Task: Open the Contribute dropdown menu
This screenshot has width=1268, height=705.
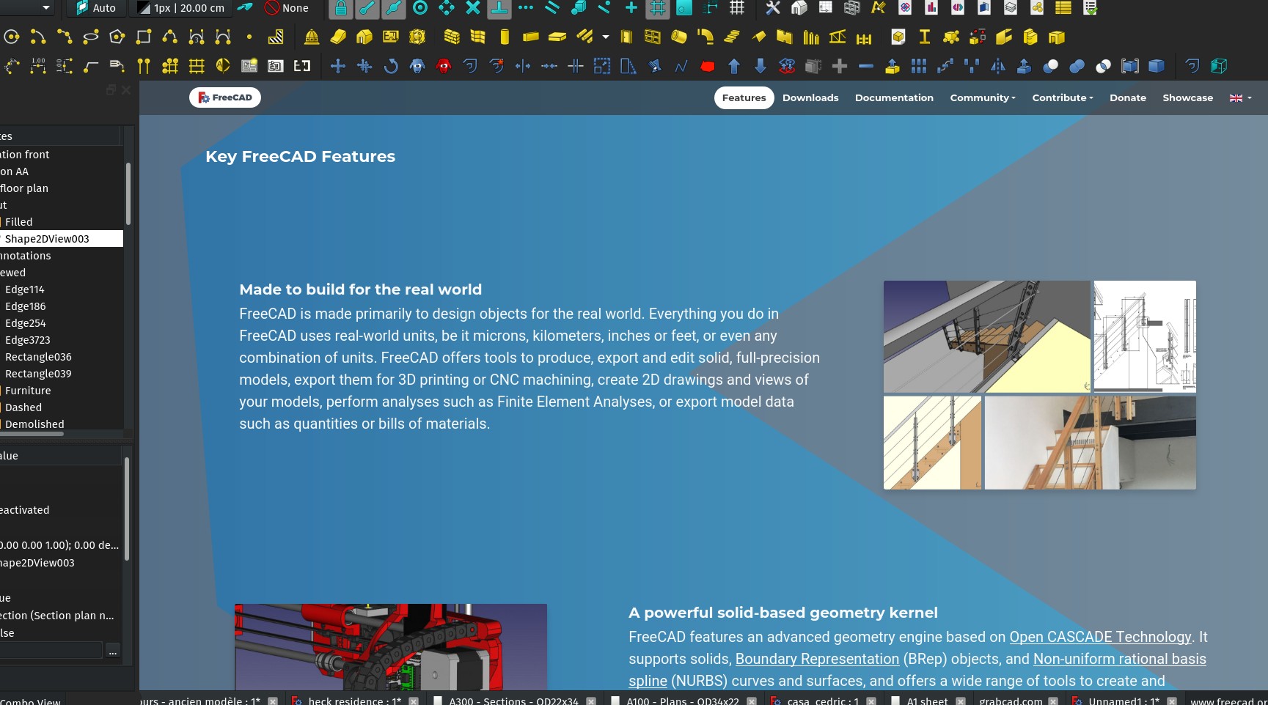Action: coord(1062,97)
